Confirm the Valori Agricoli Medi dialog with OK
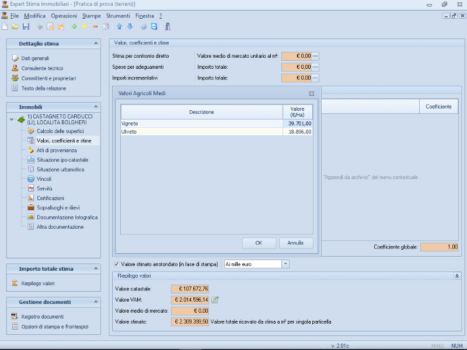 point(259,243)
